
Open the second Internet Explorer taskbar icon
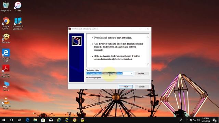click(x=67, y=120)
